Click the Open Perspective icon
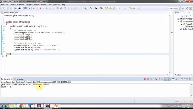This screenshot has height=109, width=193. pos(183,8)
